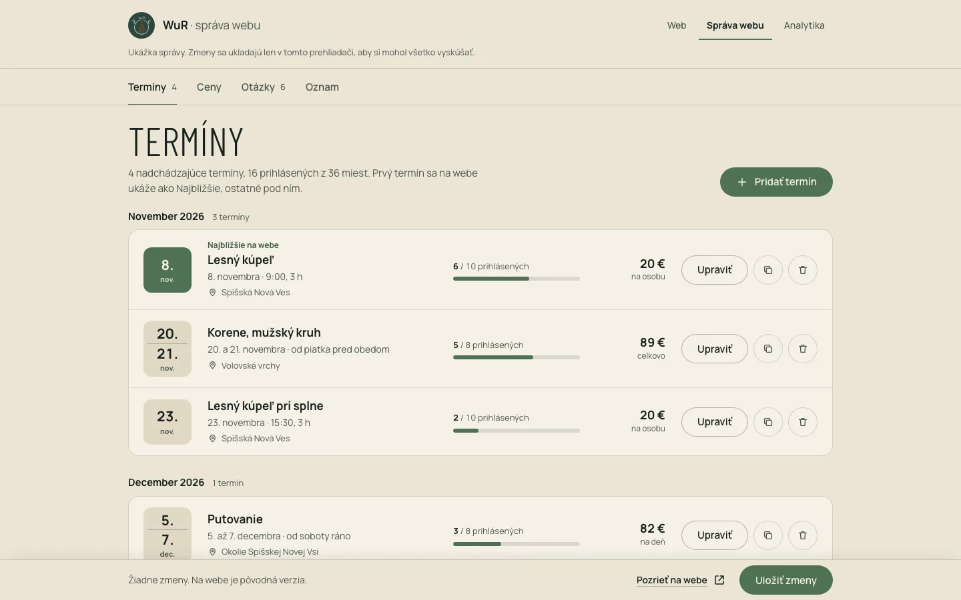Viewport: 961px width, 600px height.
Task: Click the location pin next to Volovské vrchy
Action: point(212,365)
